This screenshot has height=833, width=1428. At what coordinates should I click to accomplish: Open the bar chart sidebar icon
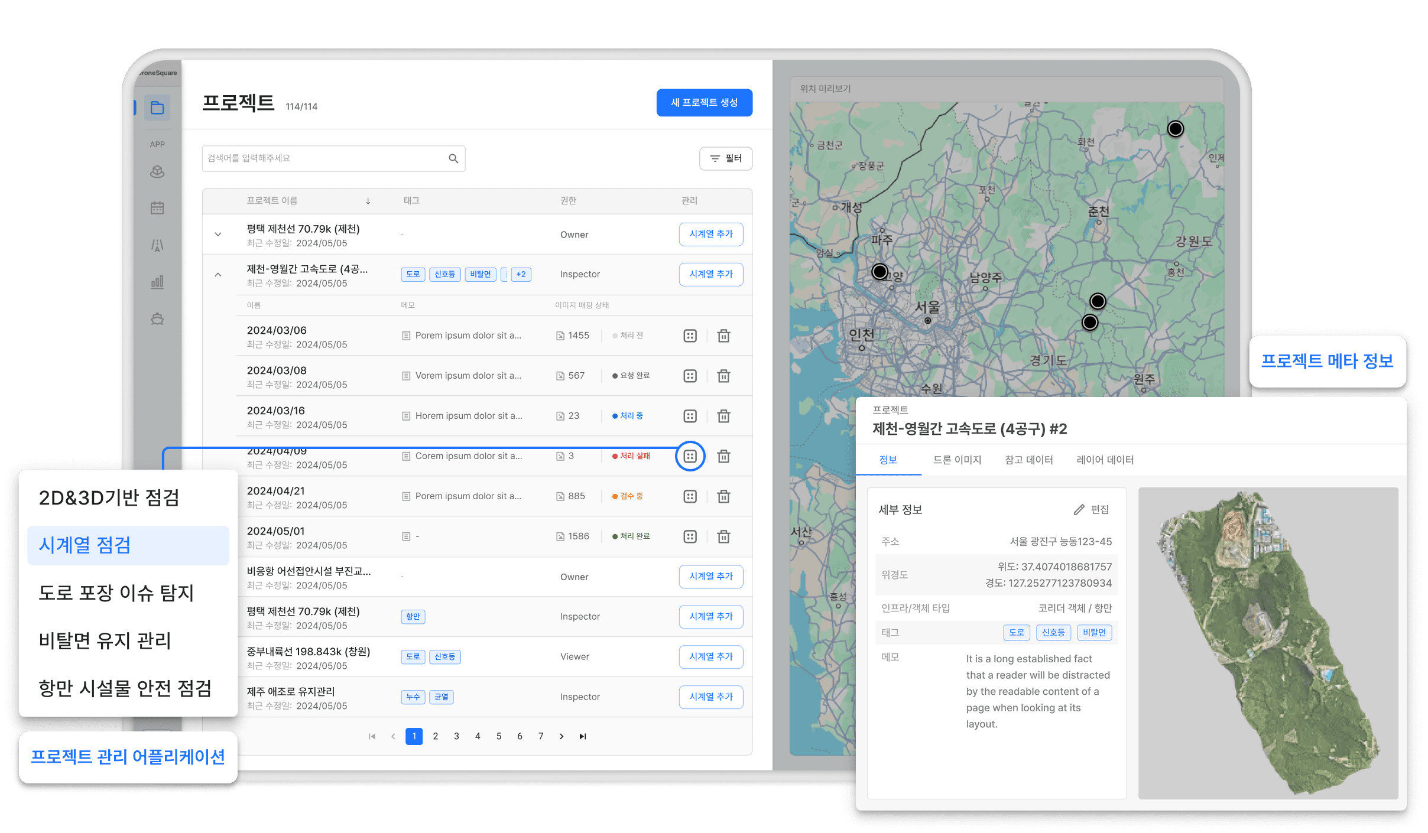tap(157, 282)
